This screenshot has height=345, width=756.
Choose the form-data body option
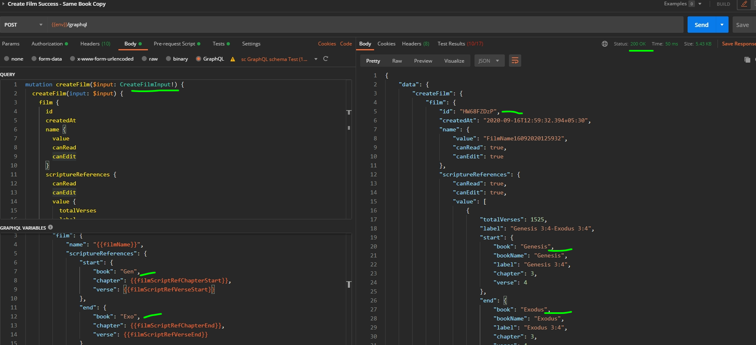pyautogui.click(x=34, y=59)
